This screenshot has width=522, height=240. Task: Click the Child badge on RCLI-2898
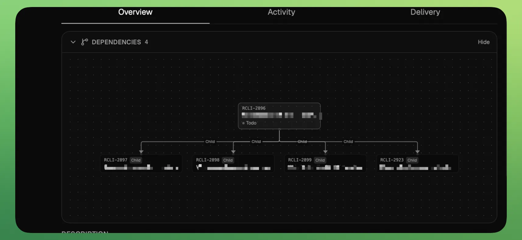coord(228,160)
